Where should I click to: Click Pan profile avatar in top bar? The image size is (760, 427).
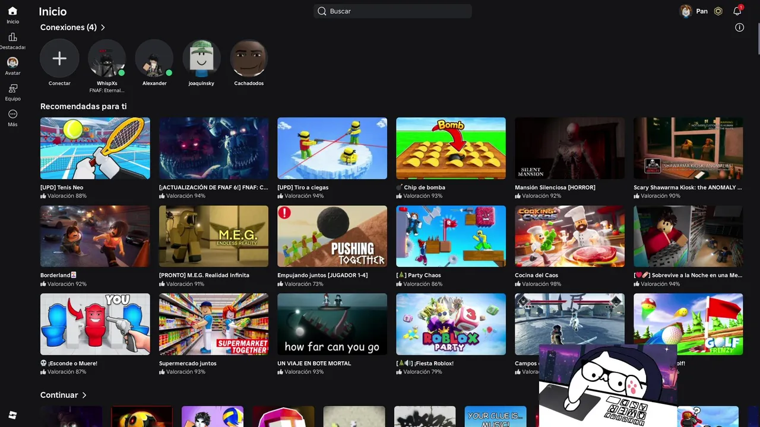point(686,11)
